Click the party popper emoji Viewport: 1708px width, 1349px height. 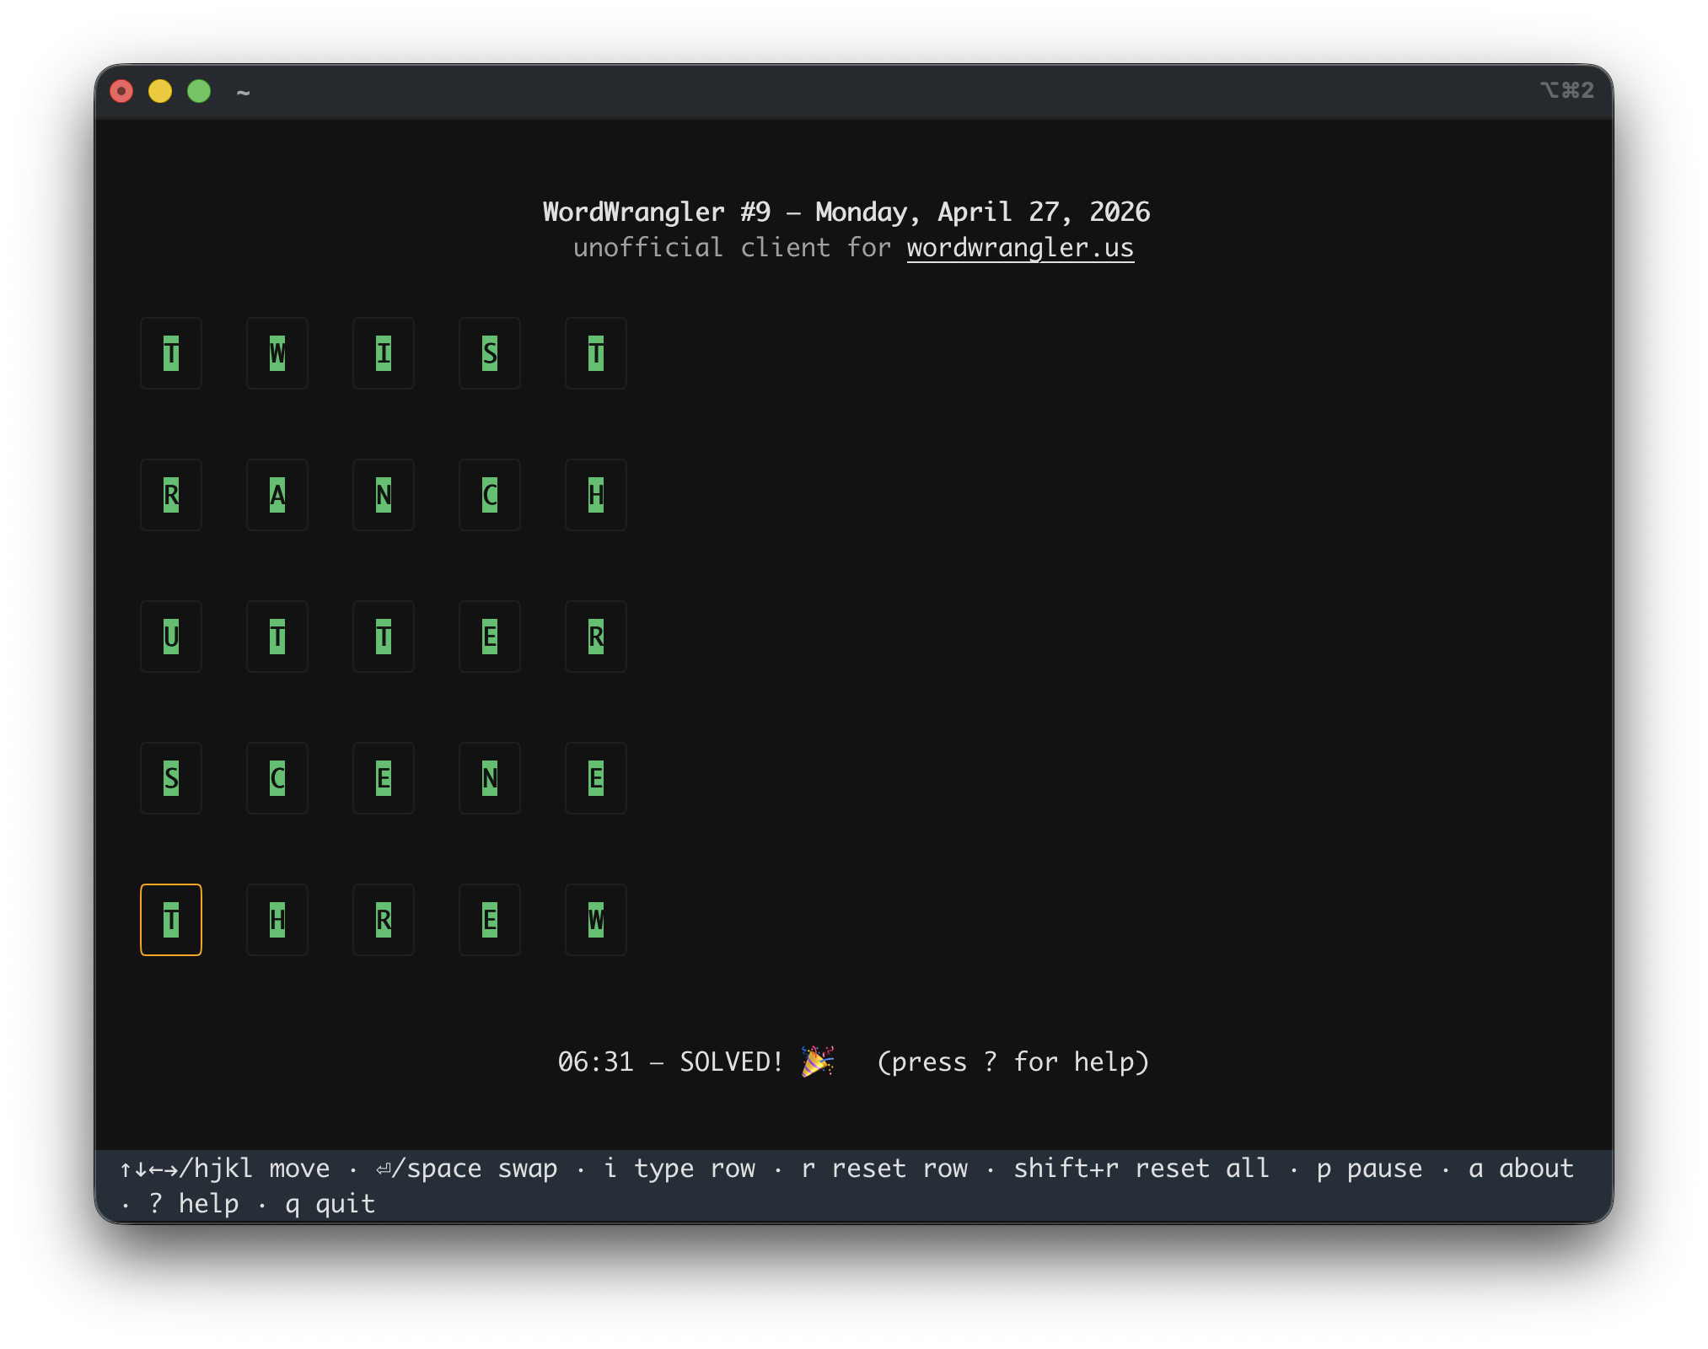[817, 1061]
